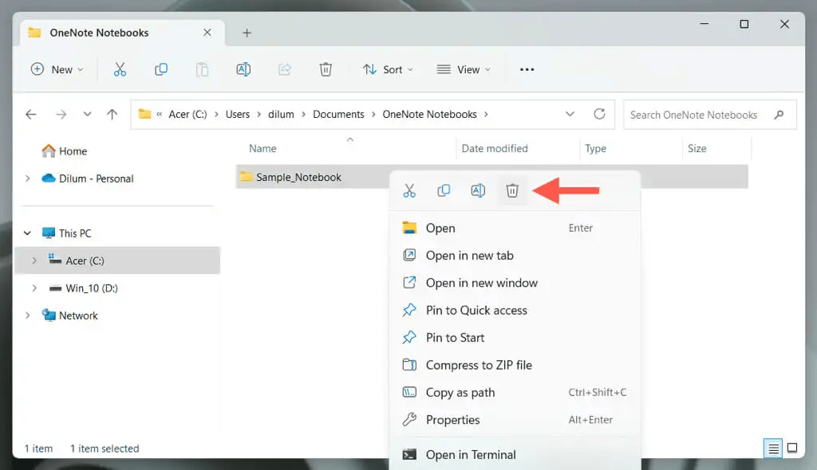Switch to large thumbnails view in status bar
Screen dimensions: 817x470
pos(792,448)
